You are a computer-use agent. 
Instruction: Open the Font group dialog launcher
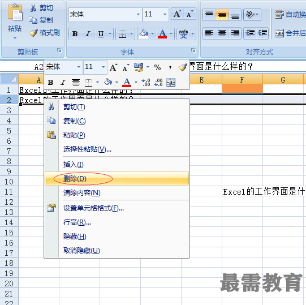pyautogui.click(x=193, y=50)
